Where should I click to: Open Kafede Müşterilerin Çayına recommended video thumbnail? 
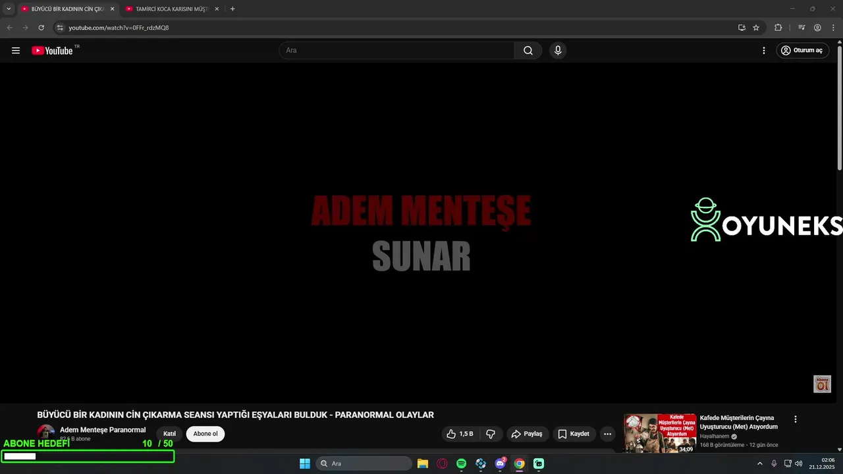coord(660,433)
